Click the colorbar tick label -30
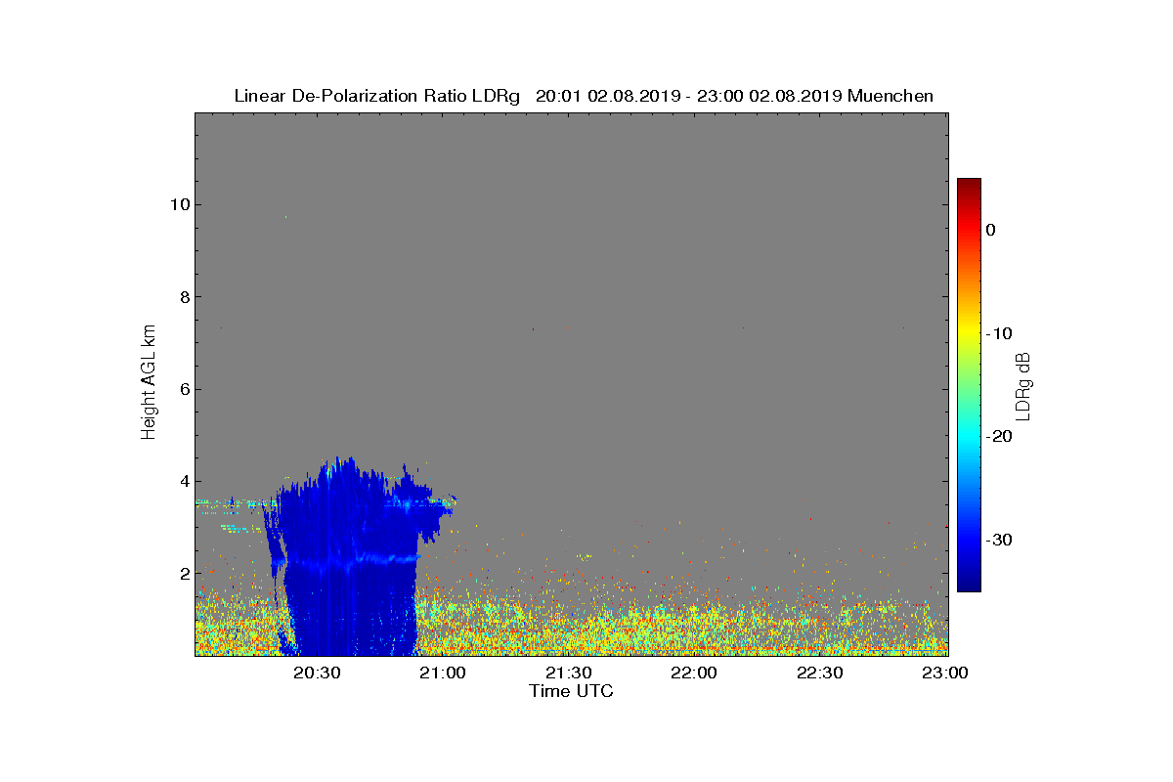Viewport: 1173px width, 782px height. pos(999,541)
